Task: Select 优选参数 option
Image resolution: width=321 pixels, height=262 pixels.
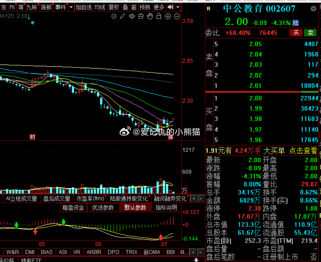Action: (x=103, y=208)
